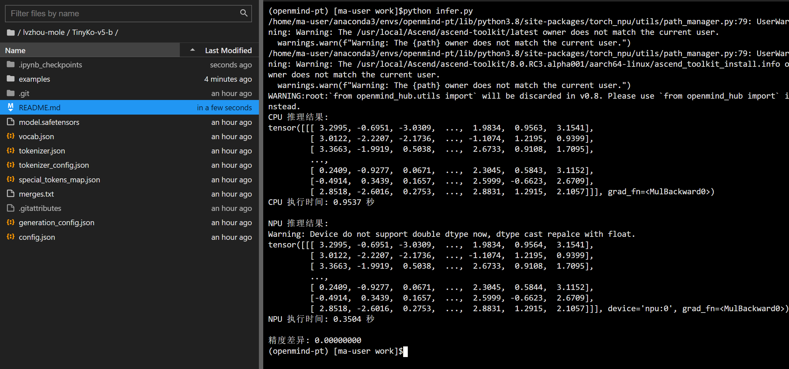Open the lvzhou-mole breadcrumb link

click(x=44, y=32)
